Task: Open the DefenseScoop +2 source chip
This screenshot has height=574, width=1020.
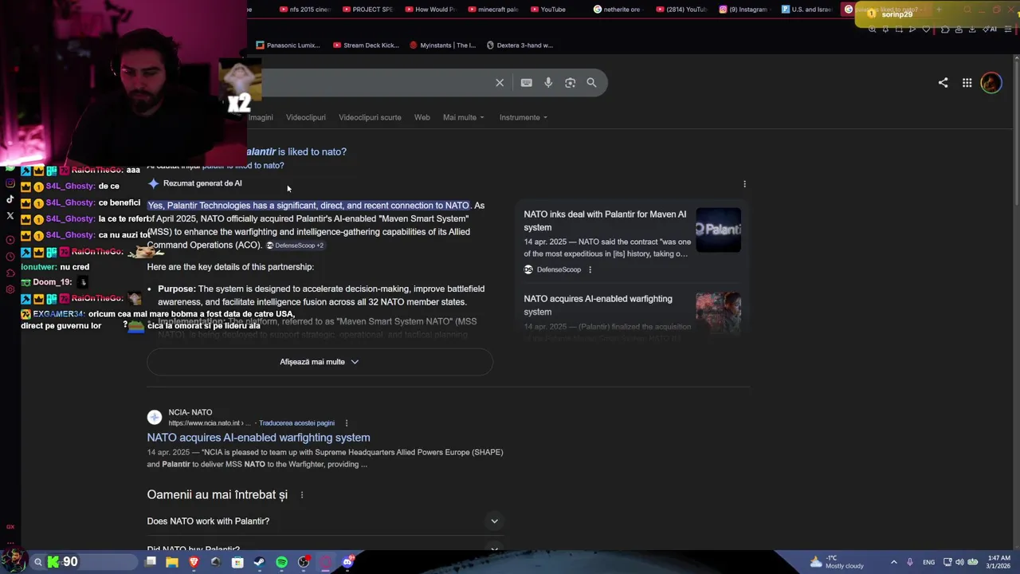Action: [295, 246]
